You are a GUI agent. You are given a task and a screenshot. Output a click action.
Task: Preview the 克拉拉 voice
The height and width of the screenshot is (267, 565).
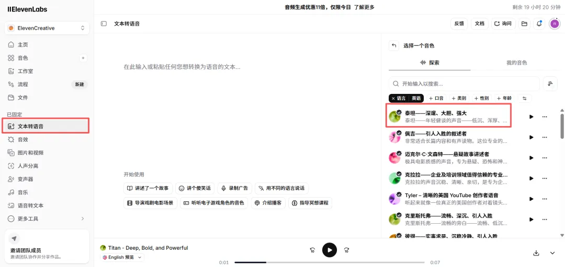coord(531,178)
